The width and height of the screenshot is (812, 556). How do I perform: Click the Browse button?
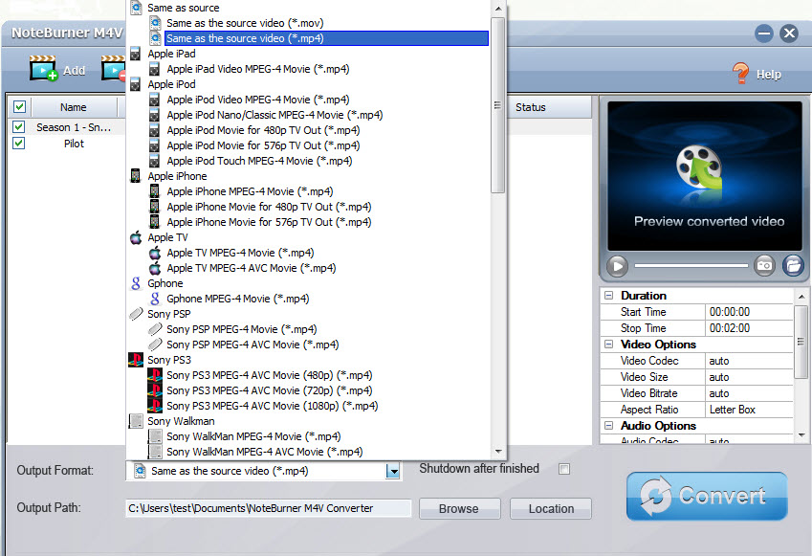point(459,508)
